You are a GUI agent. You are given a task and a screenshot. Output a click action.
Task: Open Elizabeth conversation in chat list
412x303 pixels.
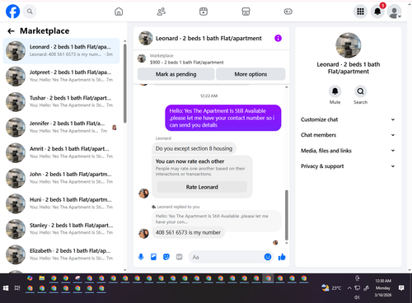62,254
